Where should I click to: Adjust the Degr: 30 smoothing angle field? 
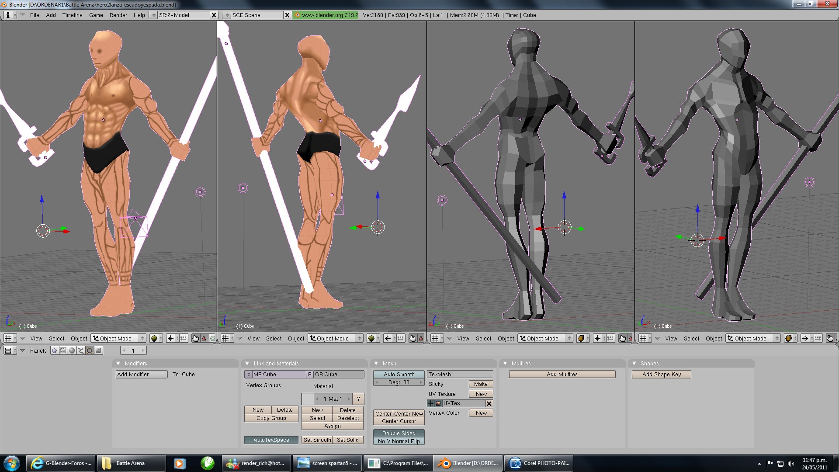[399, 382]
